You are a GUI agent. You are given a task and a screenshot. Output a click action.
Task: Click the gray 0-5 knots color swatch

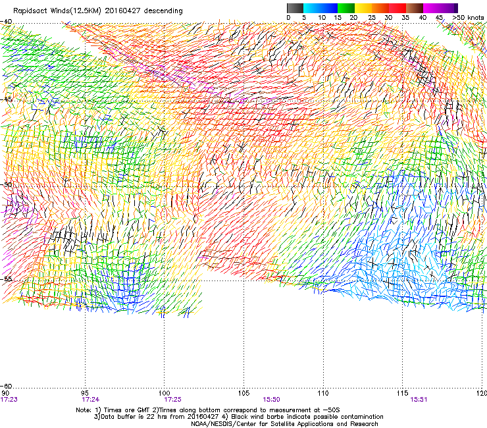(295, 8)
